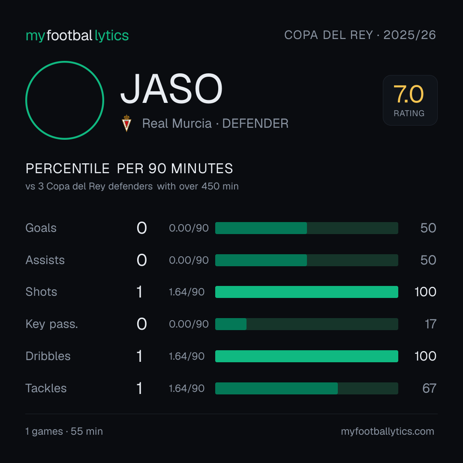This screenshot has width=463, height=463.
Task: Click the empty green player avatar circle
Action: pos(65,100)
